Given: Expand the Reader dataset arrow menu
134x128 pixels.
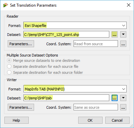Looking at the screenshot, I should pyautogui.click(x=123, y=35).
